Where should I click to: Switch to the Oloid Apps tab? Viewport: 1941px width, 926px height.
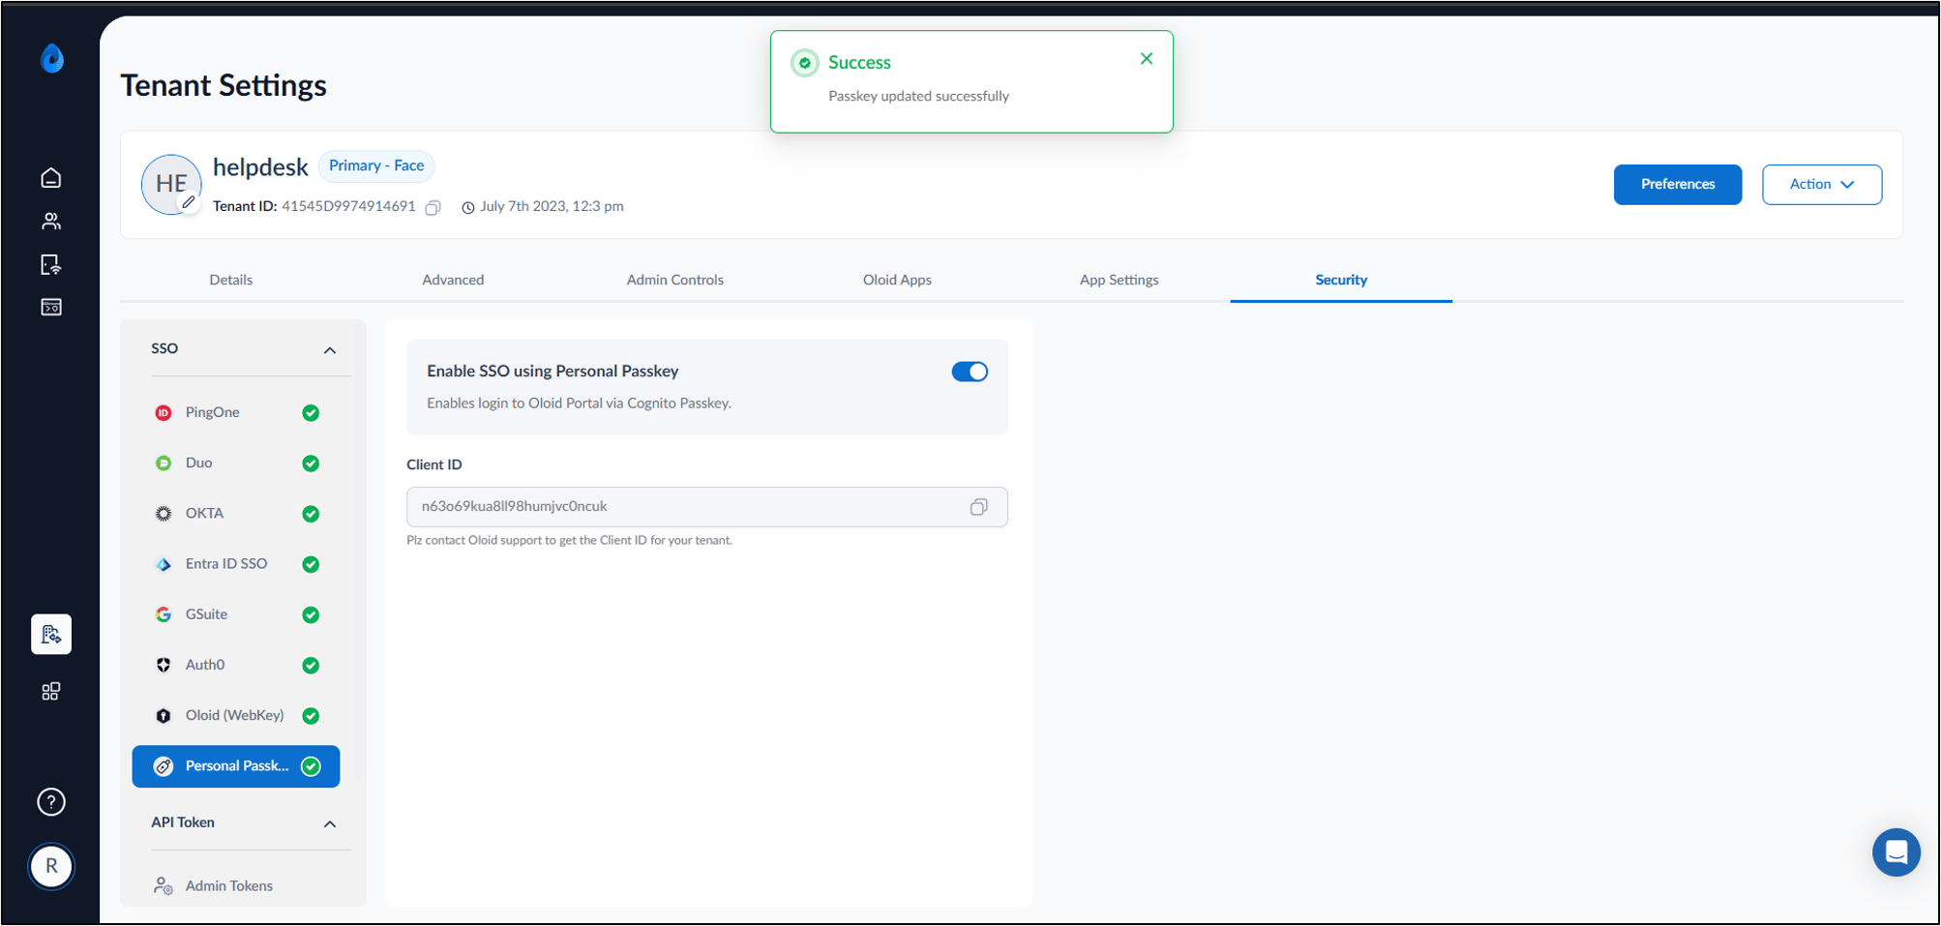(897, 280)
